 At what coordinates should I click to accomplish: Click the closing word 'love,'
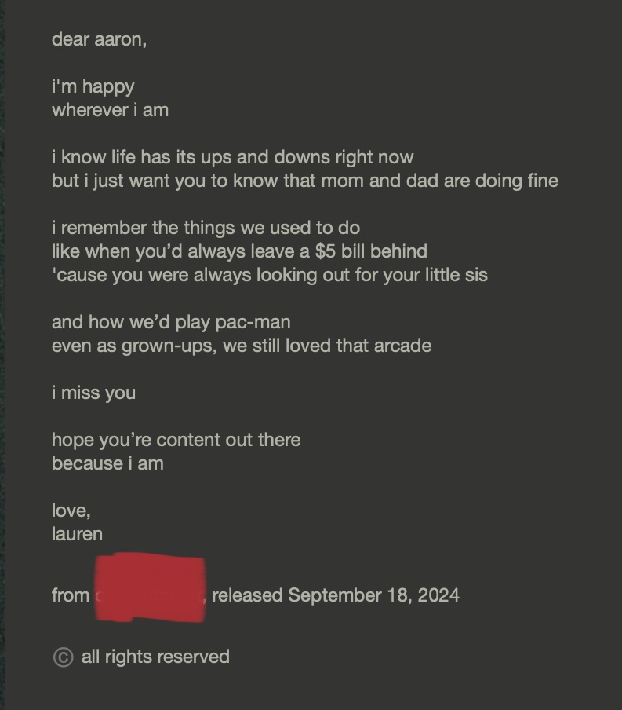[71, 511]
